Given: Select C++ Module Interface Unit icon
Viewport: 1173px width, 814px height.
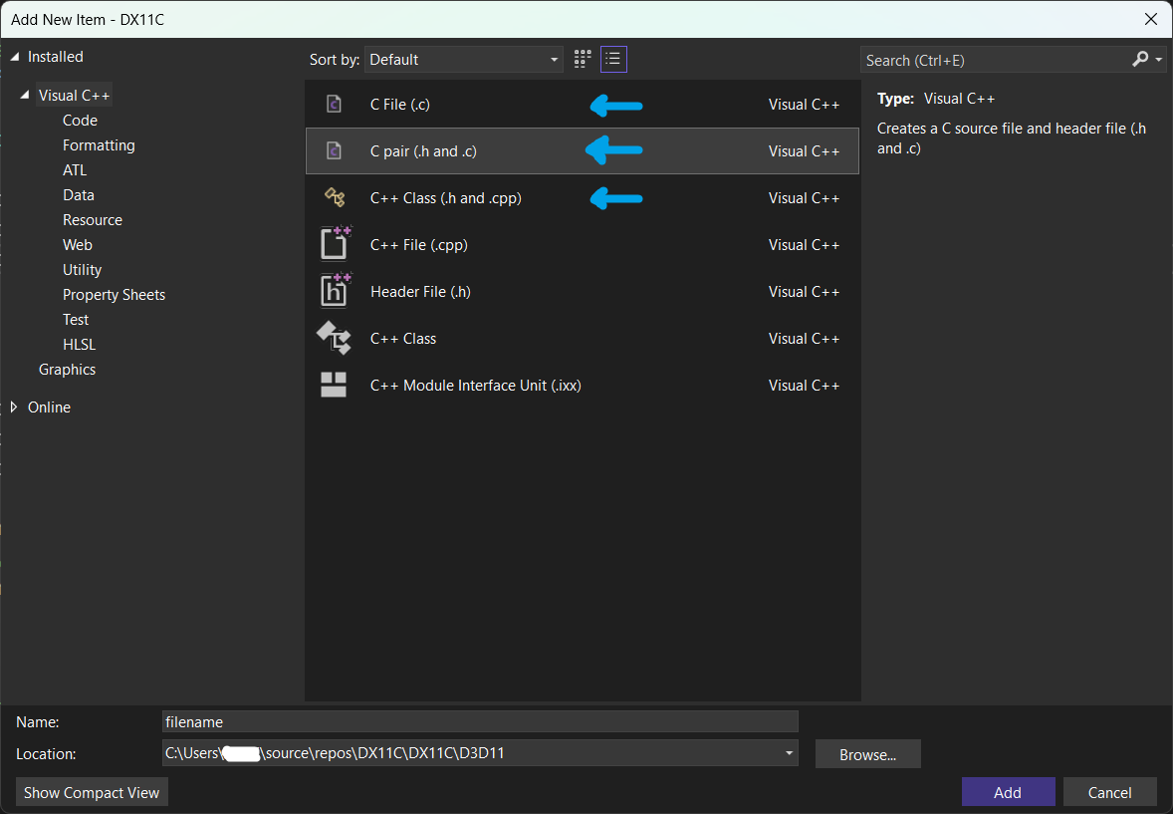Looking at the screenshot, I should pos(334,386).
